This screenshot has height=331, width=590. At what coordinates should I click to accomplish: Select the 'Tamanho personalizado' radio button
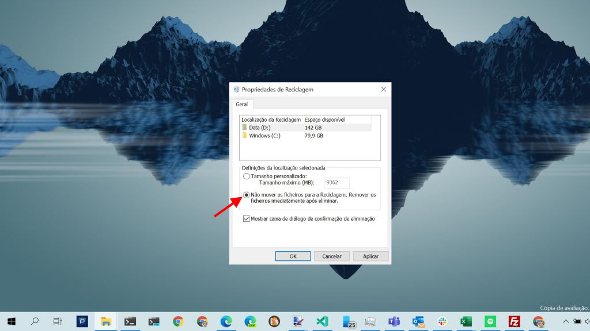pos(247,176)
